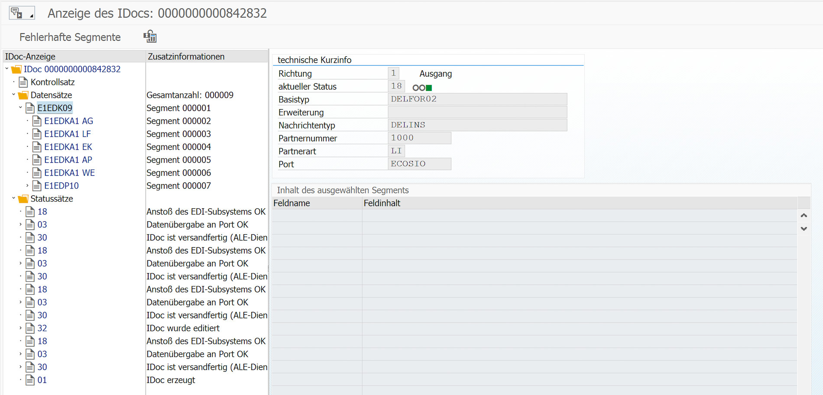Click the E1EDP10 segment document icon
Image resolution: width=823 pixels, height=395 pixels.
click(37, 186)
